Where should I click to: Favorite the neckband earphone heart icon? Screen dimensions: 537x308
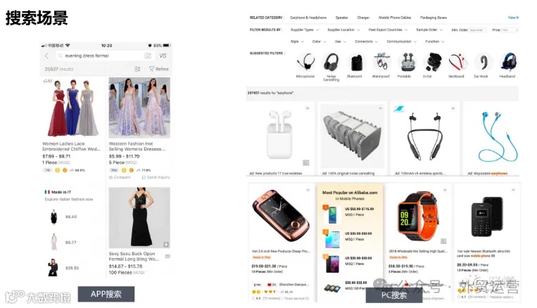(x=453, y=108)
